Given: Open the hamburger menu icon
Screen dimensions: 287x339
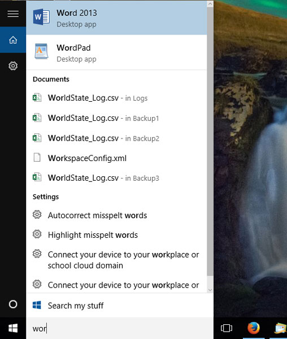Looking at the screenshot, I should point(13,14).
